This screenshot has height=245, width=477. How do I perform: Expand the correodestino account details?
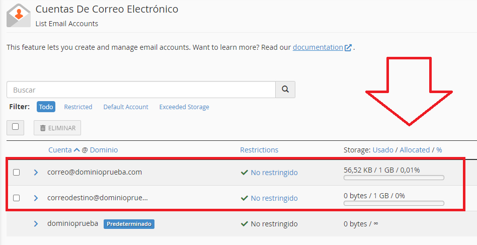(x=36, y=198)
